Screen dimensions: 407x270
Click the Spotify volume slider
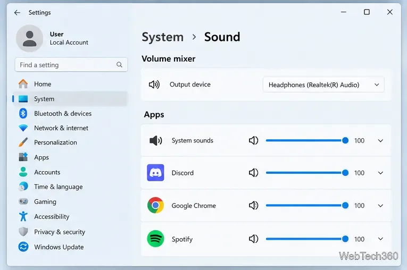pos(307,239)
